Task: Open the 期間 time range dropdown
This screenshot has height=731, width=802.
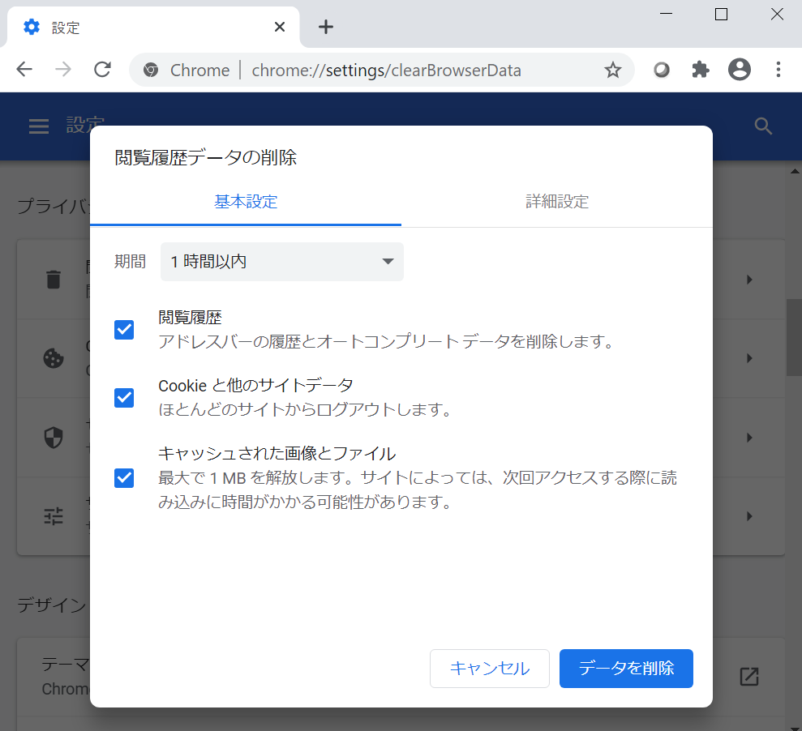Action: (282, 262)
